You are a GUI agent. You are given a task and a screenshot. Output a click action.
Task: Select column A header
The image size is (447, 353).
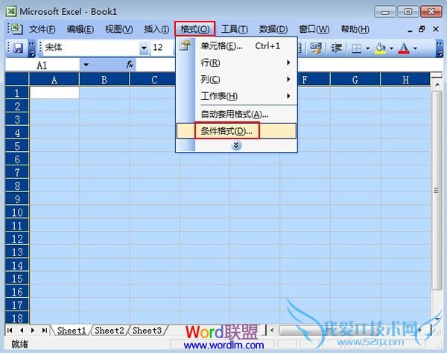[x=54, y=79]
